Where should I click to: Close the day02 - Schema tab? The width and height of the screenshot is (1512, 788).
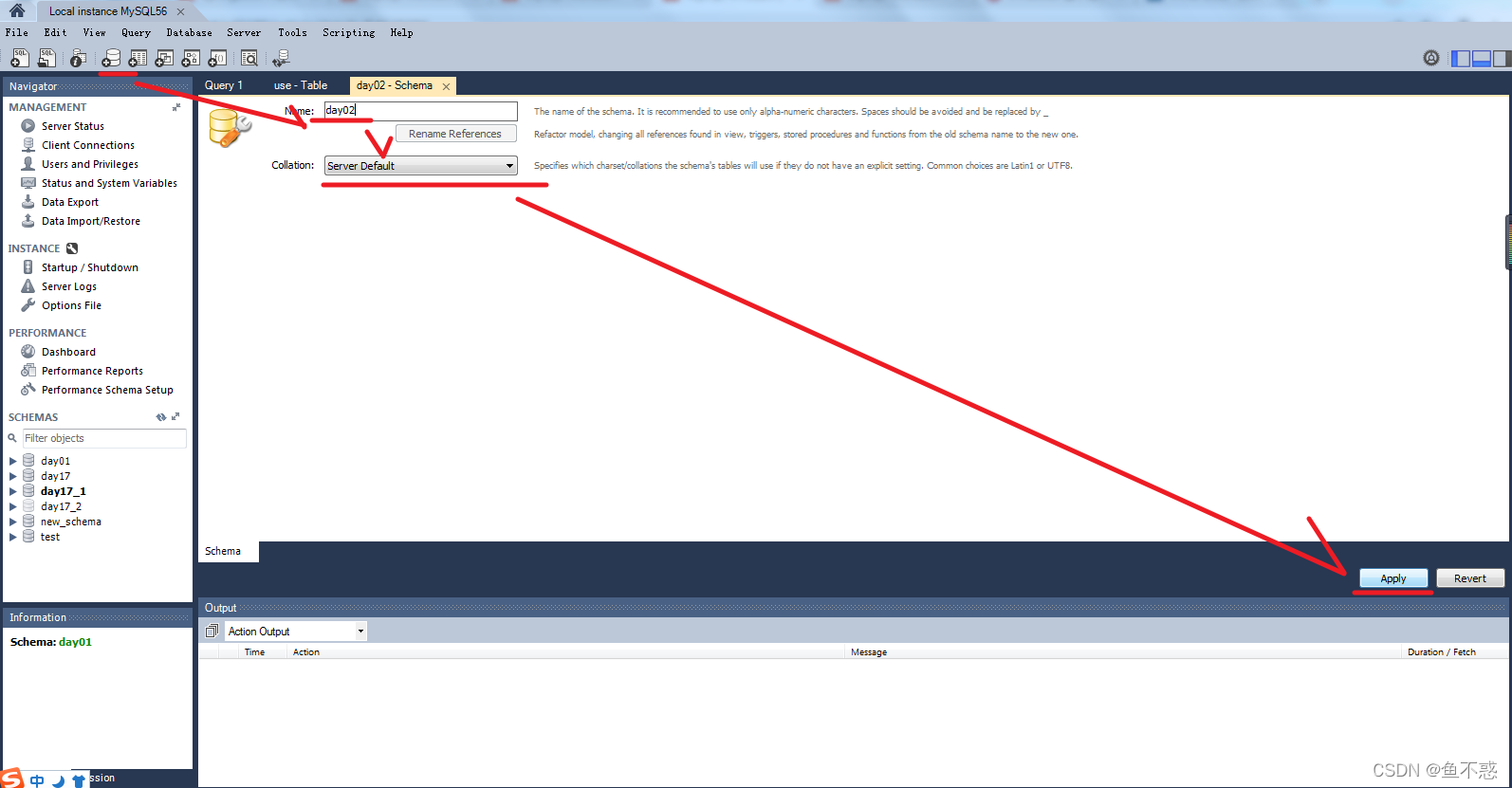tap(446, 86)
